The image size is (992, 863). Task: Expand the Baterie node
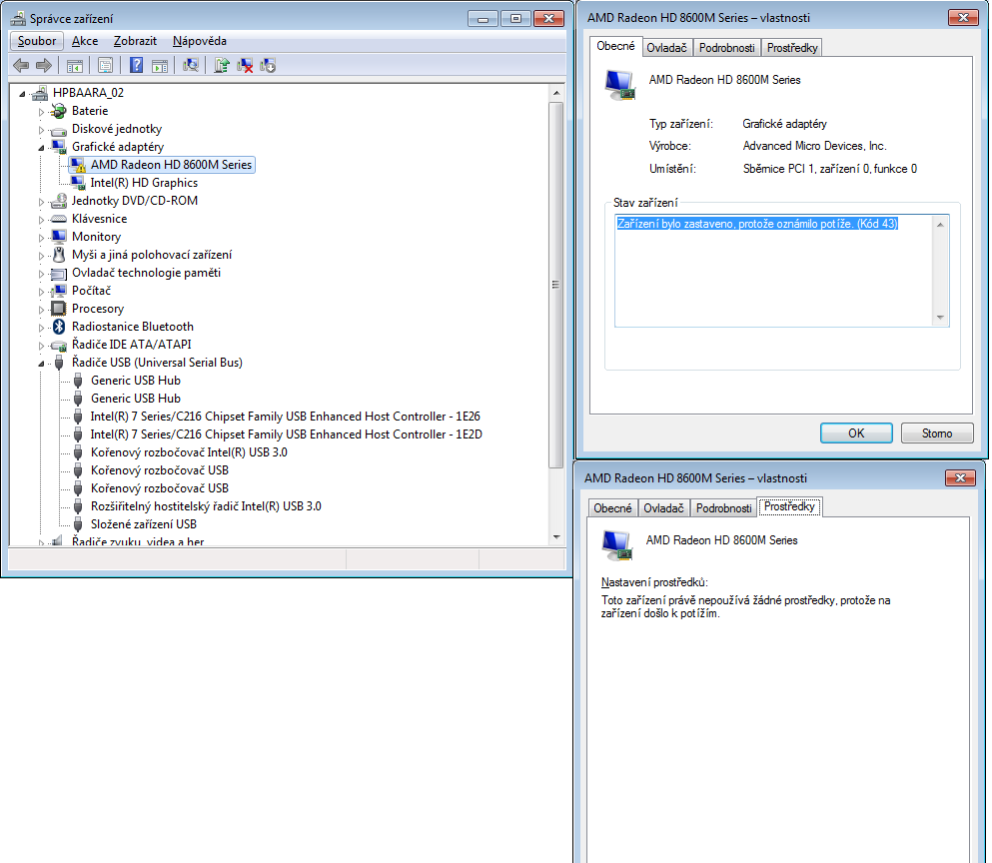42,111
